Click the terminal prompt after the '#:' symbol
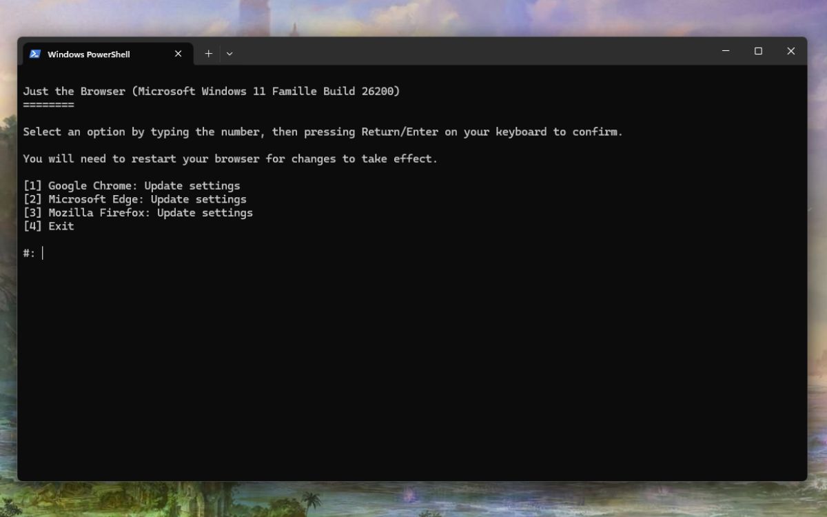Screen dimensions: 827x517 point(43,252)
